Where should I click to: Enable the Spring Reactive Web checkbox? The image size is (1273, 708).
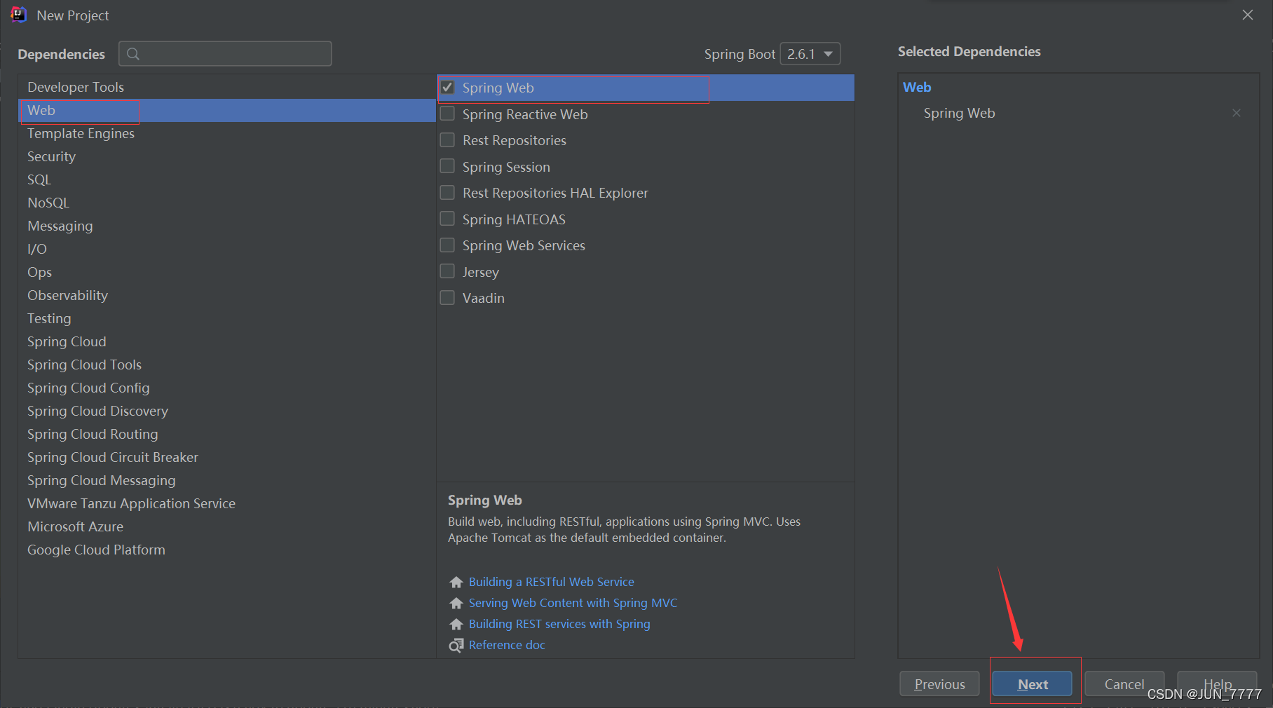click(447, 114)
